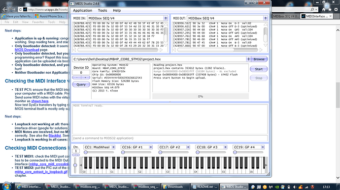
Task: Open the CC1: ModWheel dropdown
Action: [113, 147]
